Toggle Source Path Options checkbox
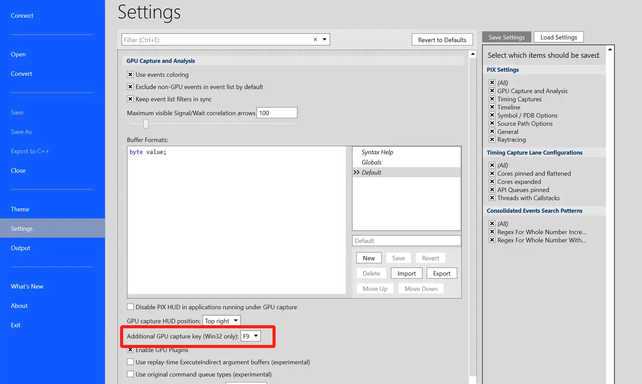The height and width of the screenshot is (384, 642). tap(492, 123)
